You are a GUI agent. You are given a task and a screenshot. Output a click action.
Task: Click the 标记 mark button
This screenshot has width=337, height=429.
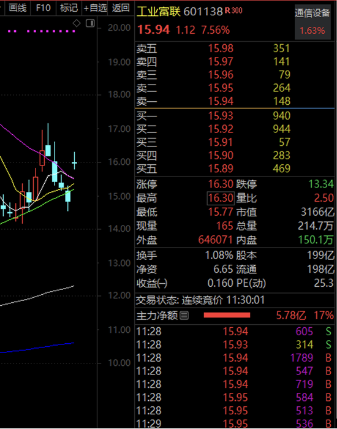(x=69, y=7)
